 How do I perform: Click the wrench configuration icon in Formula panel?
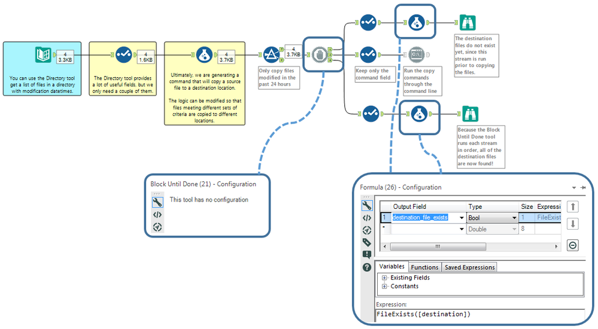click(366, 206)
